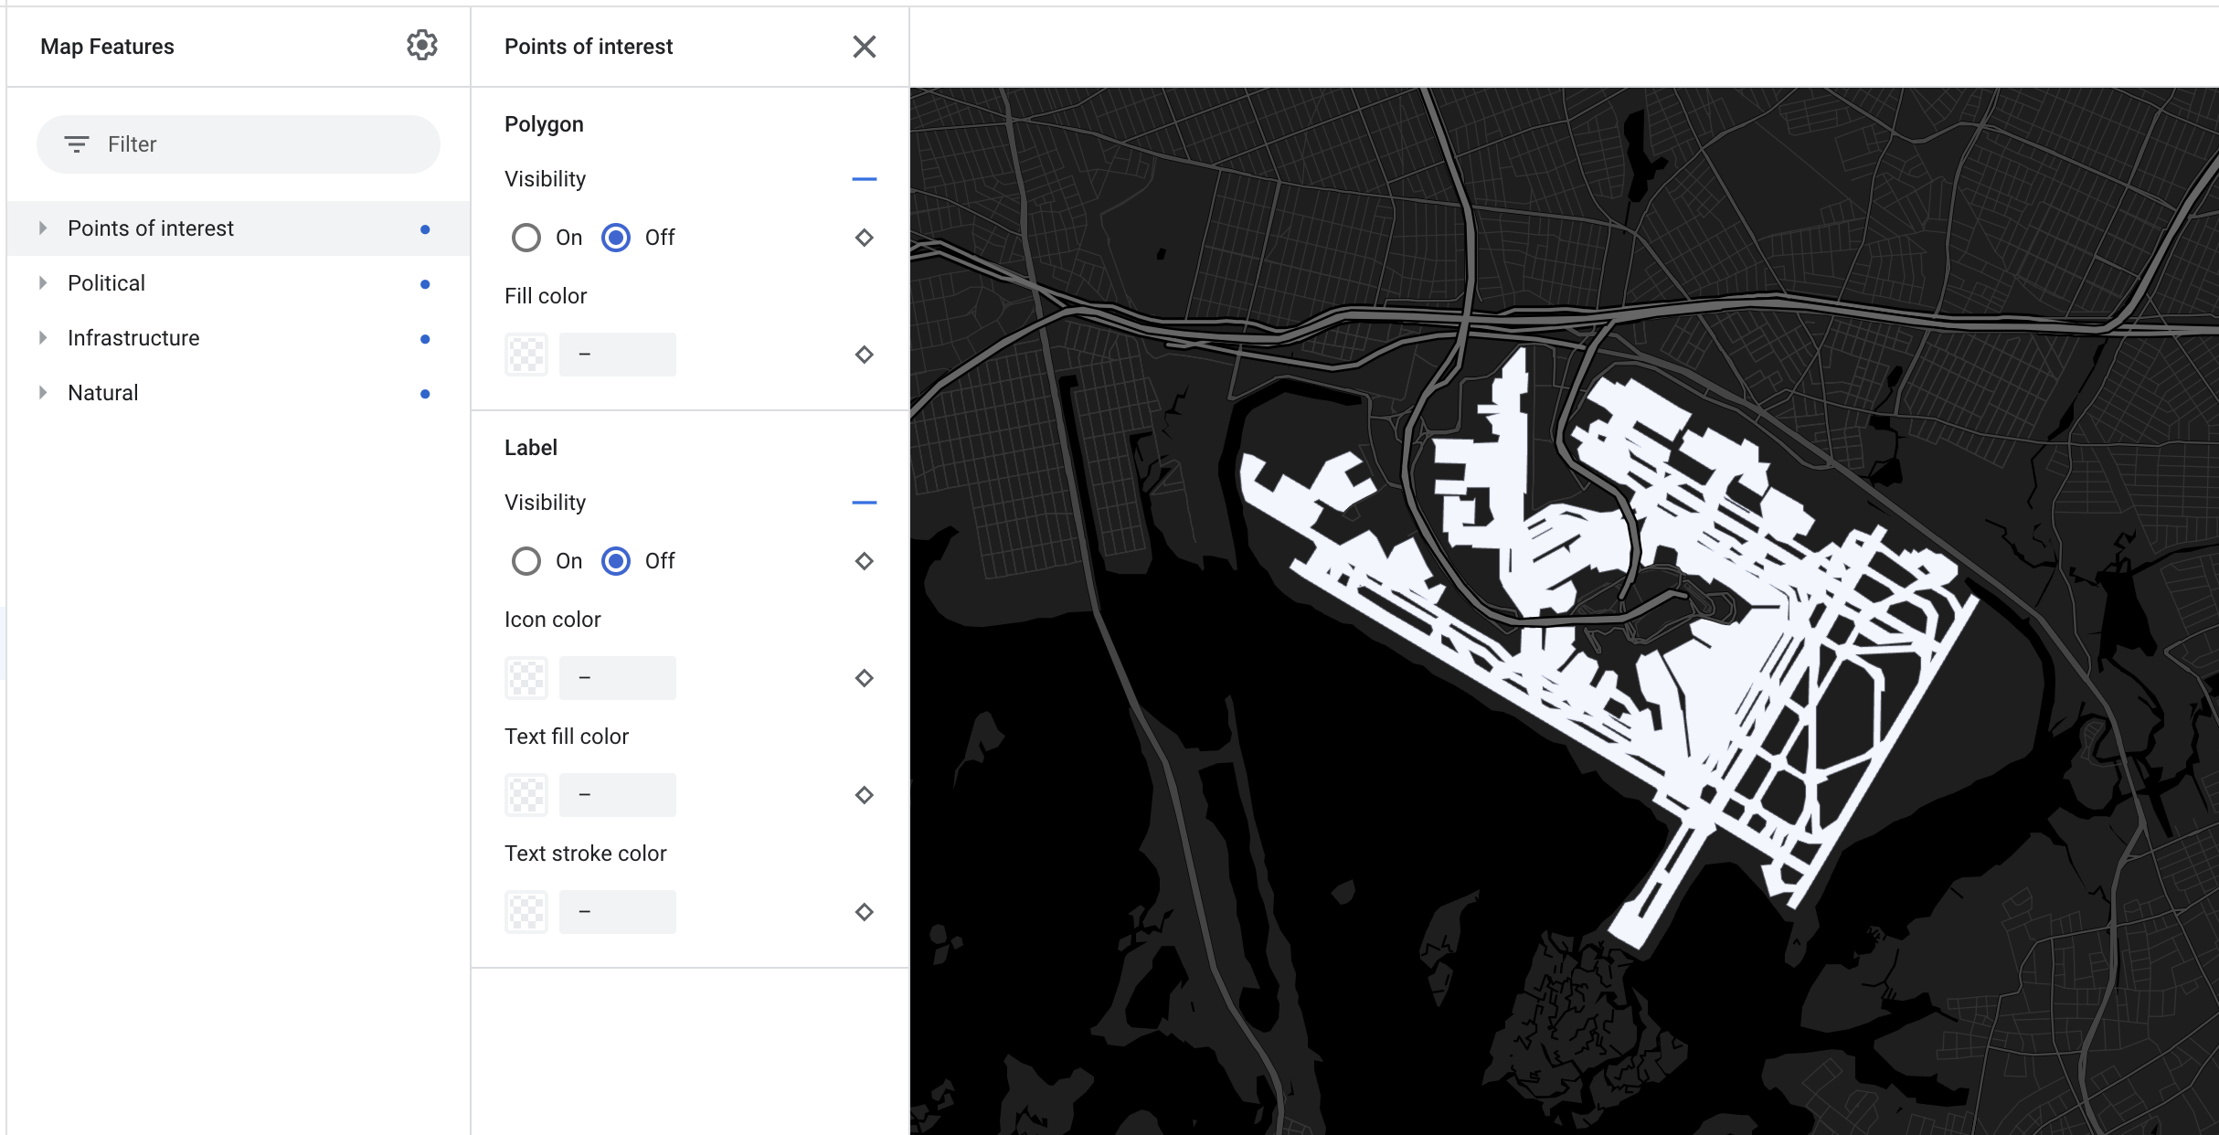Open the Fill color swatch

[x=526, y=355]
